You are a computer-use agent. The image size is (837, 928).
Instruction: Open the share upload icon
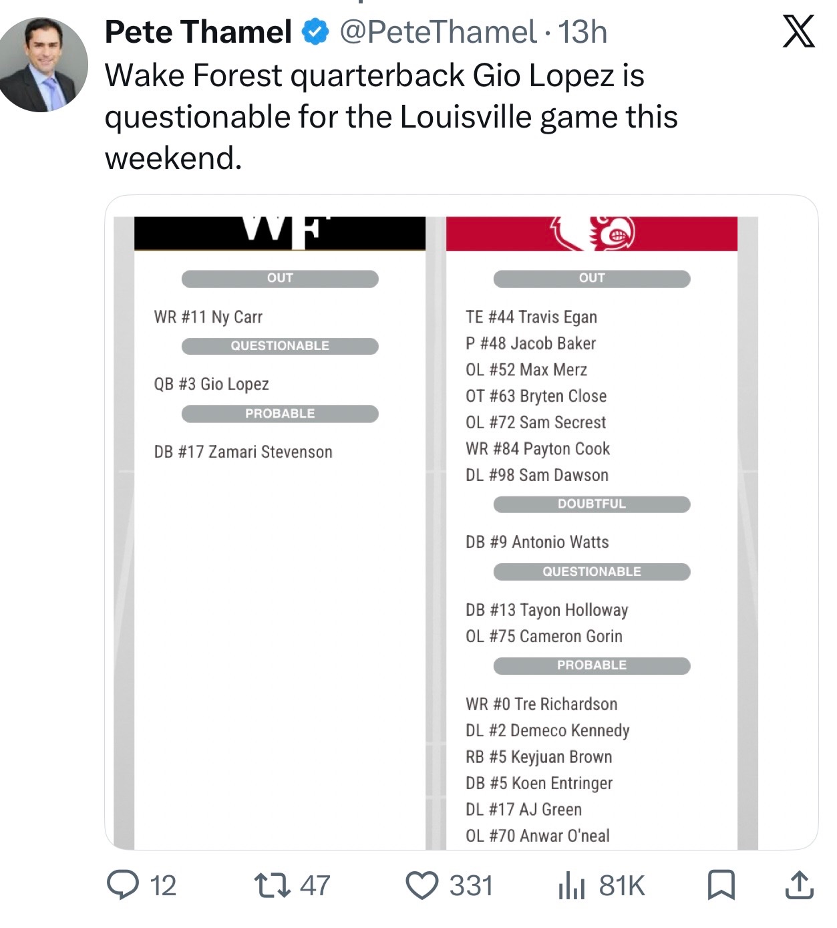[x=798, y=885]
